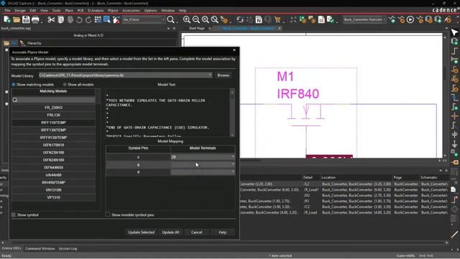The image size is (460, 259).
Task: Click the Update All button
Action: (x=170, y=232)
